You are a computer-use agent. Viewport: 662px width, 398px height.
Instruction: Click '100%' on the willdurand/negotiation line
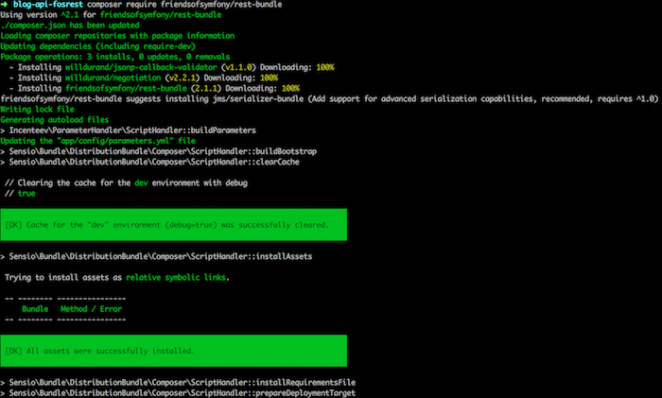coord(269,78)
